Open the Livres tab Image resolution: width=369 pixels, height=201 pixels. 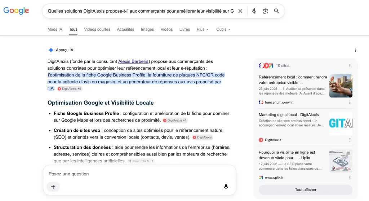[184, 30]
